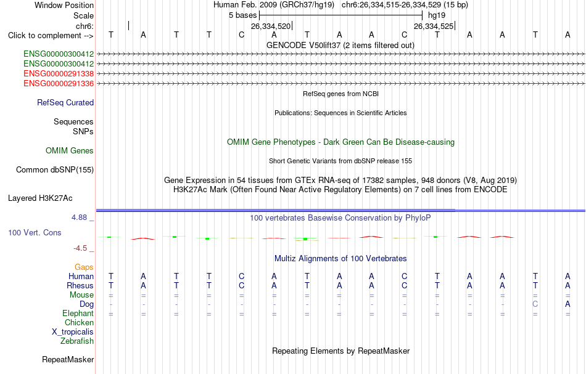Viewport: 586px width, 374px height.
Task: Click the 26,334,520 position marker
Action: (271, 26)
